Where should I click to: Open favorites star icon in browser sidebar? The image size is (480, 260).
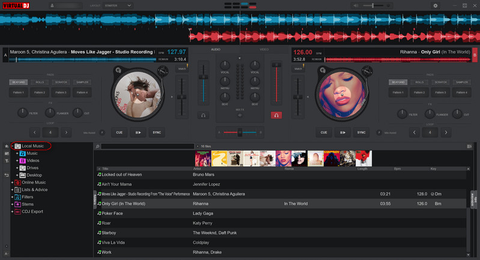[x=7, y=146]
